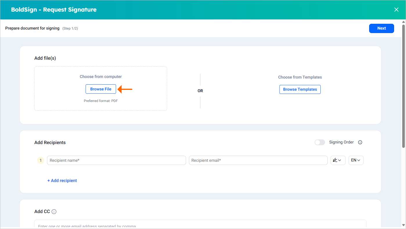Screen dimensions: 406x229
Task: Focus the Recipient email field
Action: [x=258, y=160]
